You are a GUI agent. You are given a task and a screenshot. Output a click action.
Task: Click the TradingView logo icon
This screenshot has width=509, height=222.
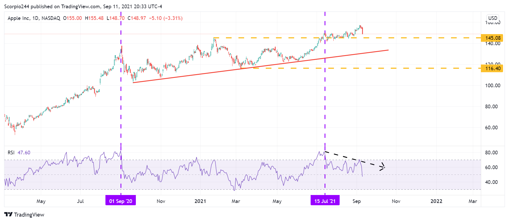[8, 214]
